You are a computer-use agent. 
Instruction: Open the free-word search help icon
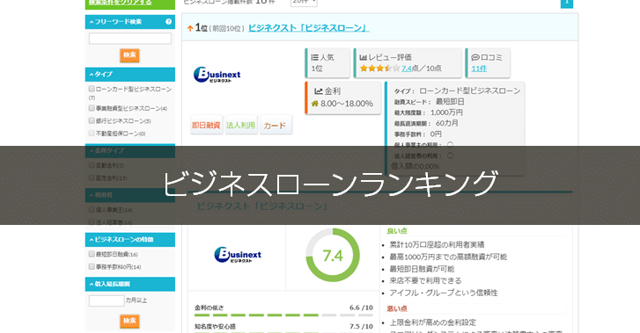click(168, 22)
